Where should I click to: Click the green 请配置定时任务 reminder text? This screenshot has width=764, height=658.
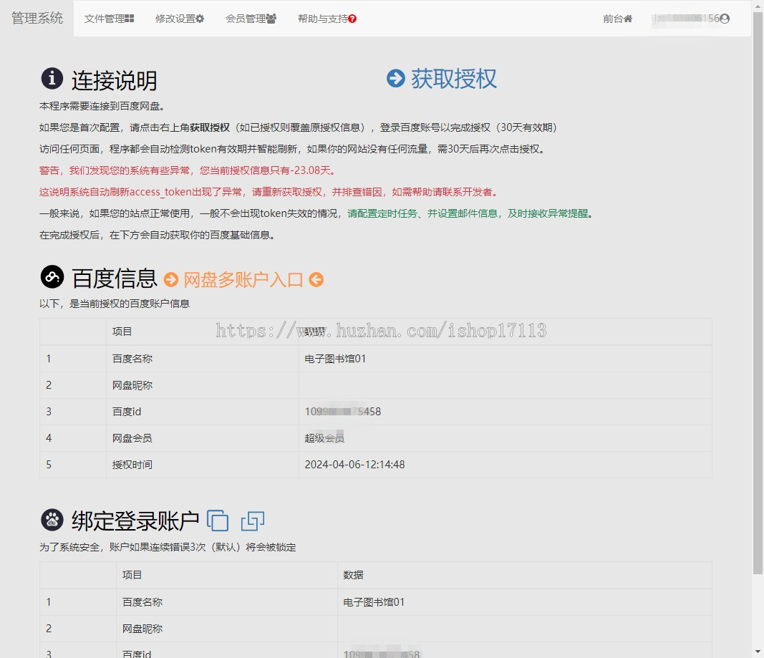(468, 213)
